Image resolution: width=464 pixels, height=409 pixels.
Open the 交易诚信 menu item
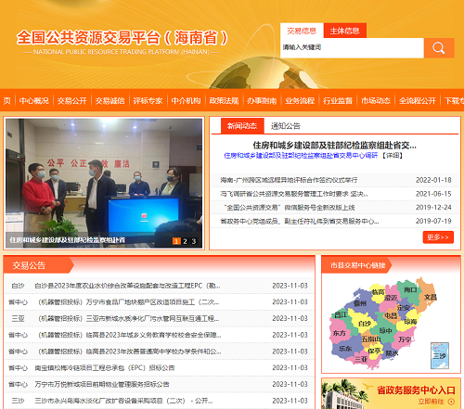tap(110, 101)
